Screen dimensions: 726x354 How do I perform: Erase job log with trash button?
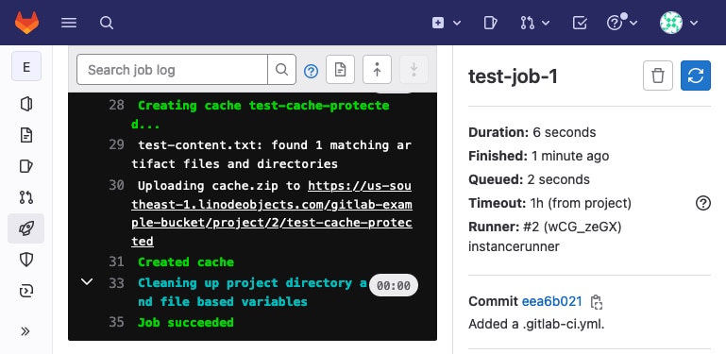pyautogui.click(x=657, y=76)
